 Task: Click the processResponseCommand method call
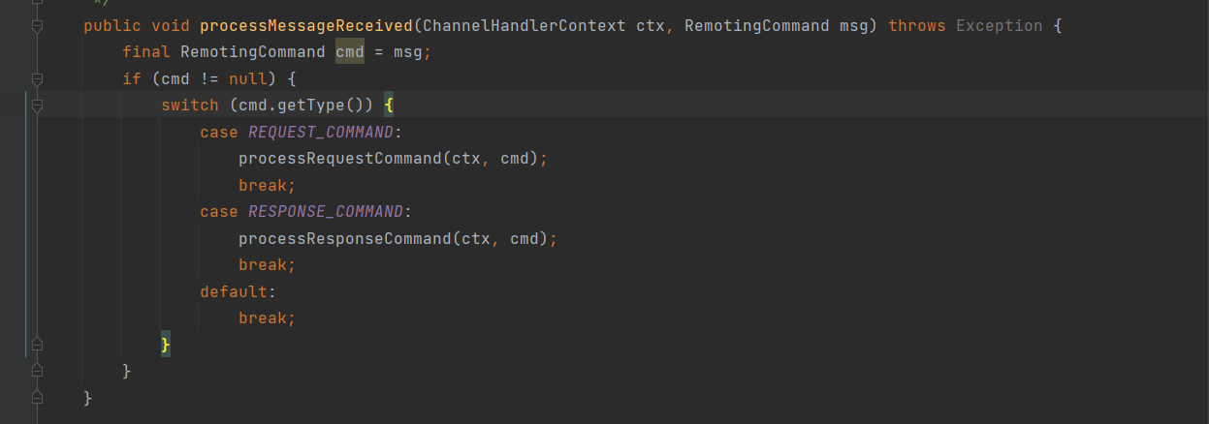[x=344, y=238]
